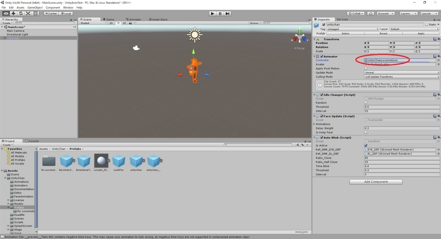Select the Rect Transform tool

35,13
